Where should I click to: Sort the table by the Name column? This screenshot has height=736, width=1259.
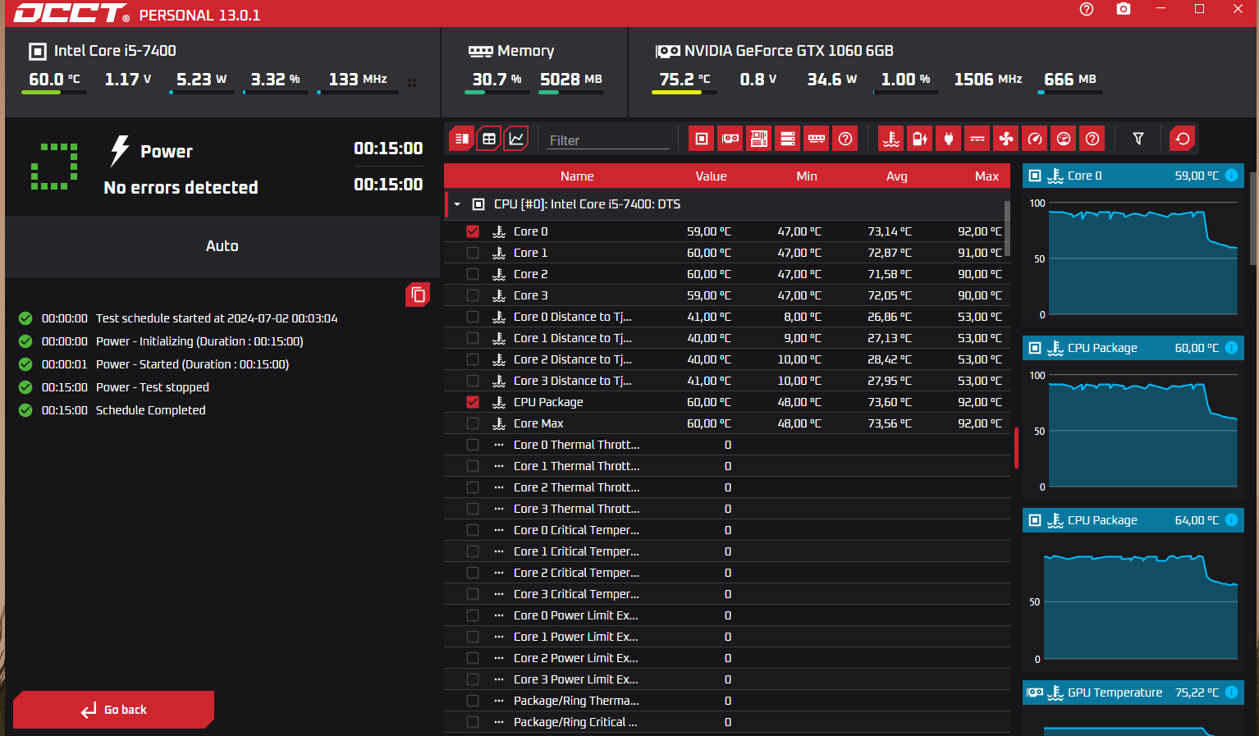point(577,176)
